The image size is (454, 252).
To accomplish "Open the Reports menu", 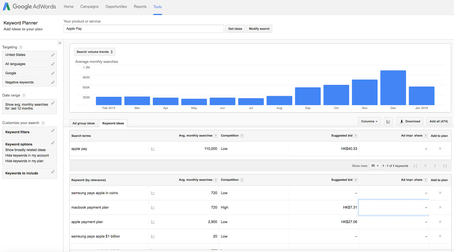I will coord(140,7).
